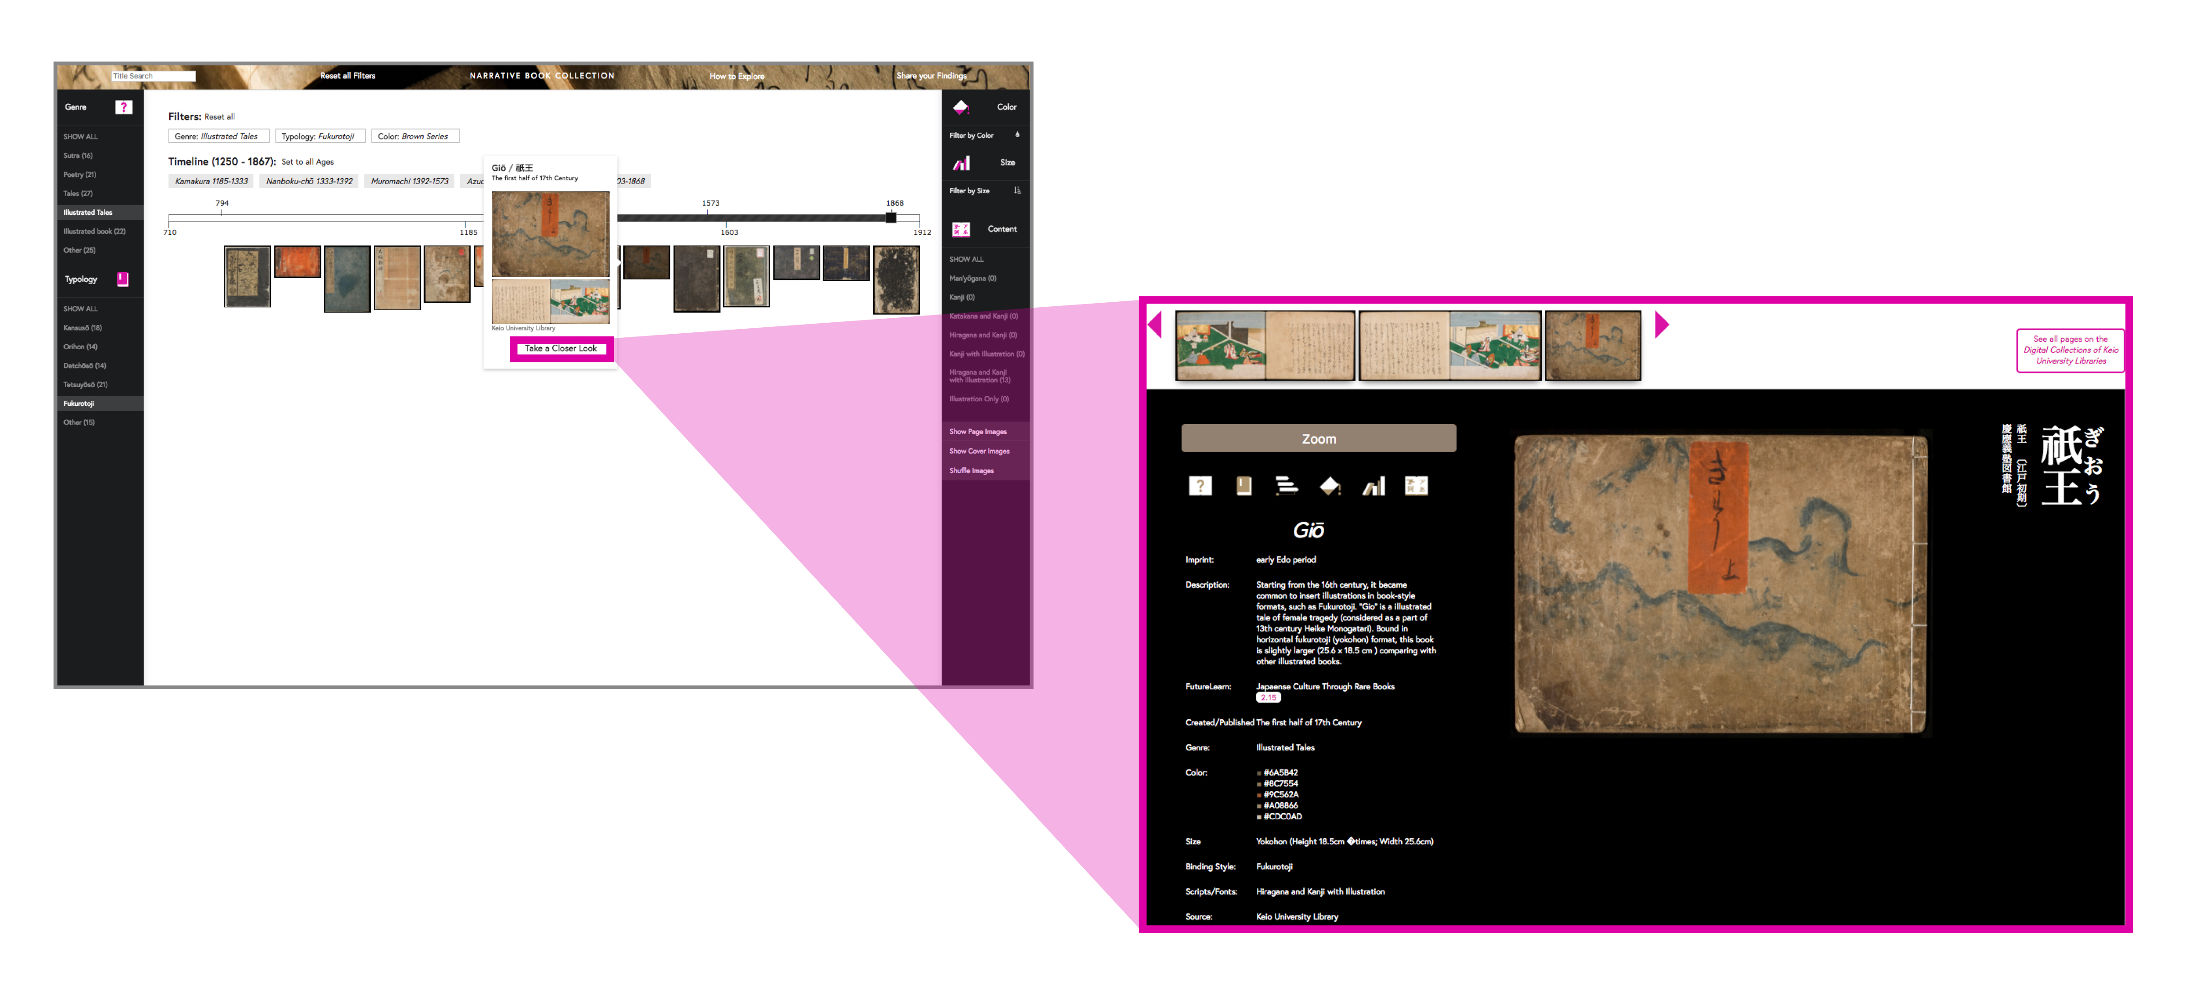Select the first illustrated page thumbnail in detail strip
Viewport: 2187px width, 1002px height.
coord(1265,345)
